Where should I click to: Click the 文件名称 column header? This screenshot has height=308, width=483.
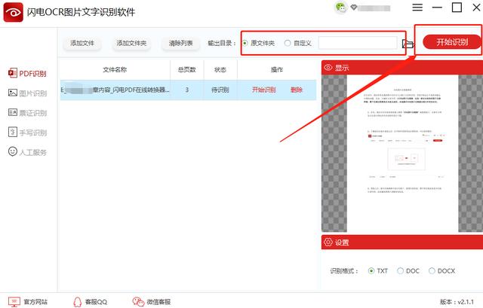tap(115, 70)
